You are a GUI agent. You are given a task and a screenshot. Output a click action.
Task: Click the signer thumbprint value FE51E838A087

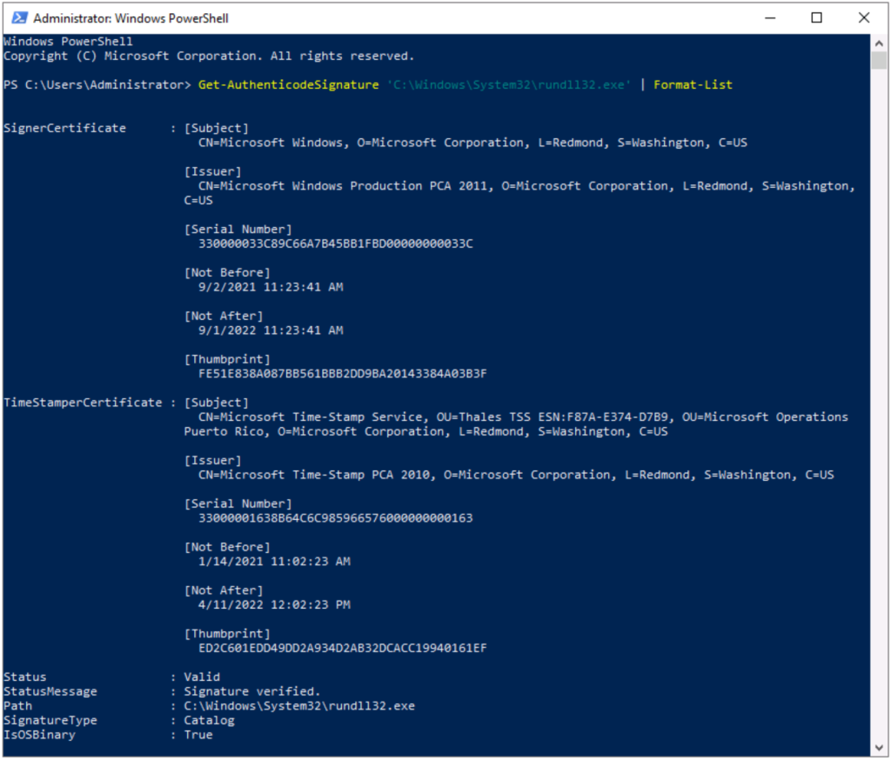342,374
